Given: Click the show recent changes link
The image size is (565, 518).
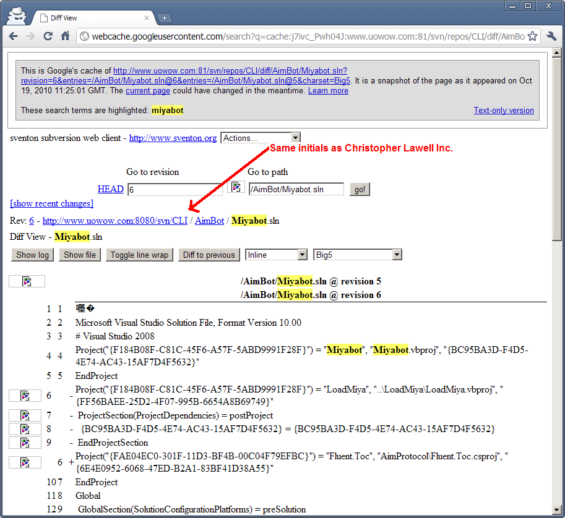Looking at the screenshot, I should click(x=52, y=203).
